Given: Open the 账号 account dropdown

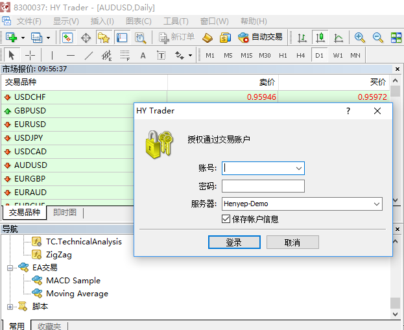Looking at the screenshot, I should coord(298,168).
